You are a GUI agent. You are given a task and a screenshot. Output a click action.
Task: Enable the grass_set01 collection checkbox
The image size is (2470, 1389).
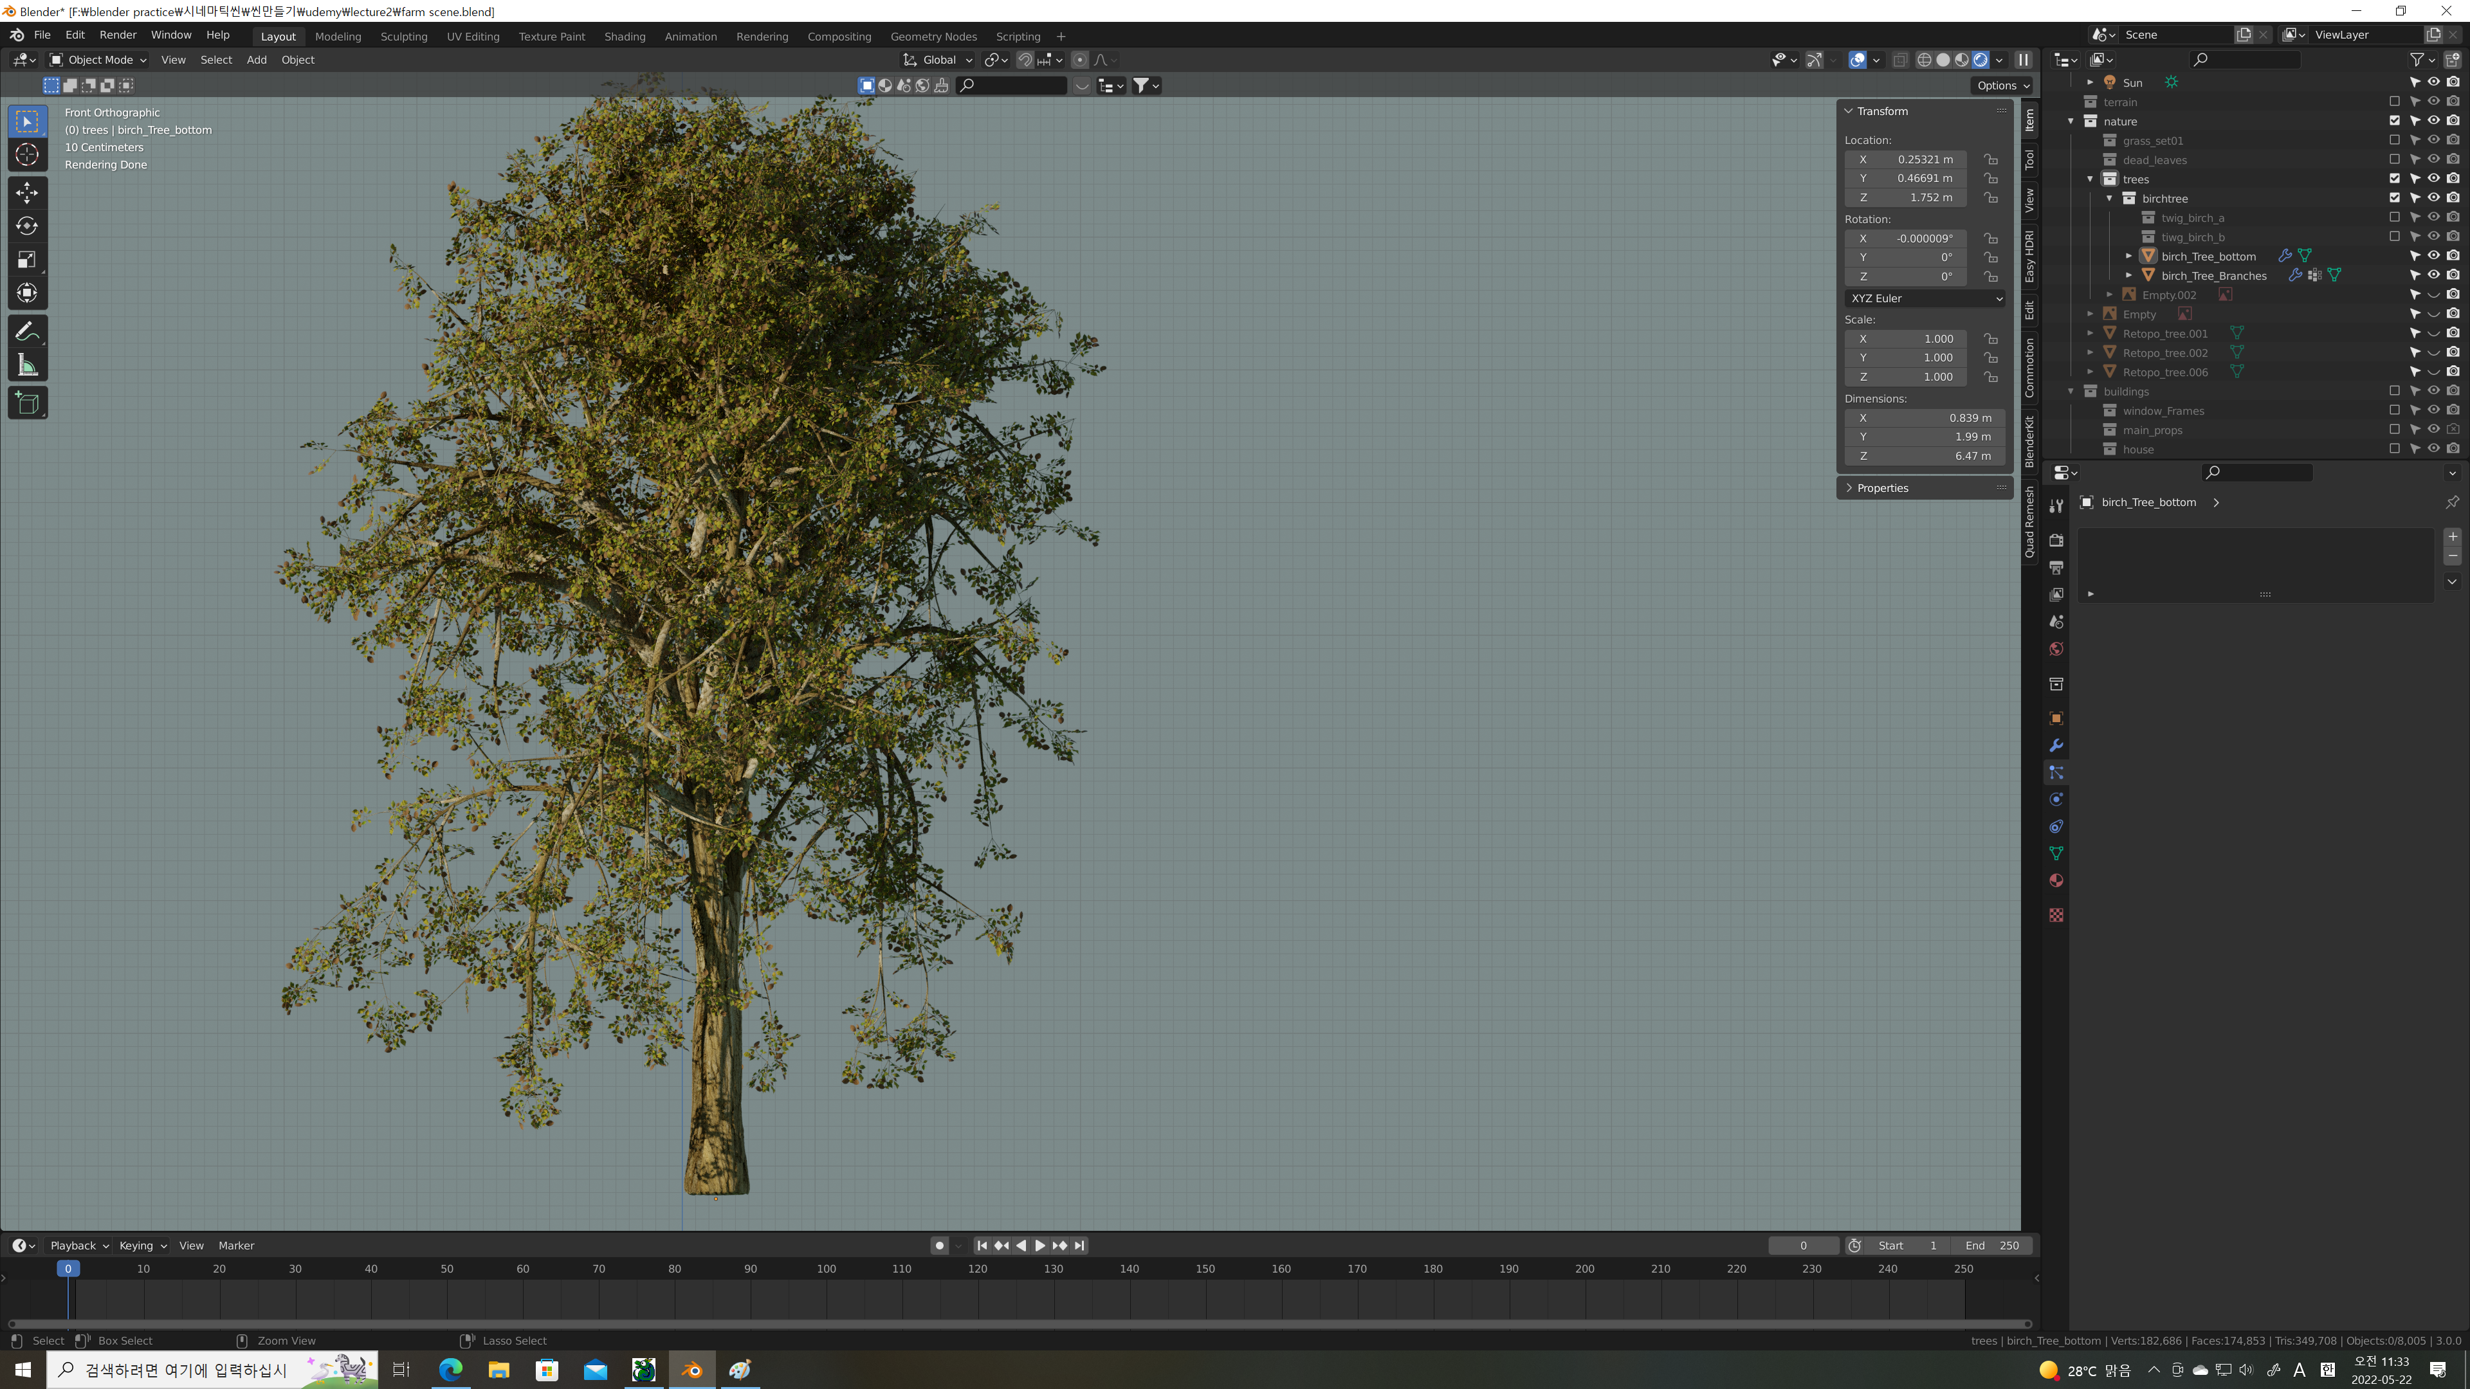[2394, 140]
